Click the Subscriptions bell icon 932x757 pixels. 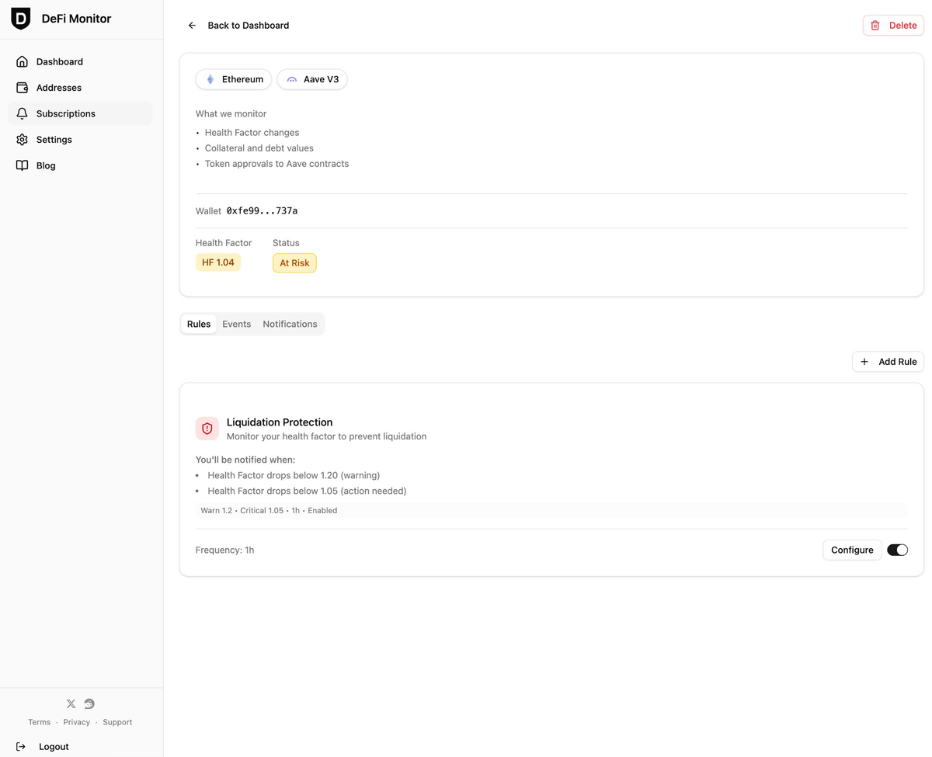pyautogui.click(x=23, y=113)
